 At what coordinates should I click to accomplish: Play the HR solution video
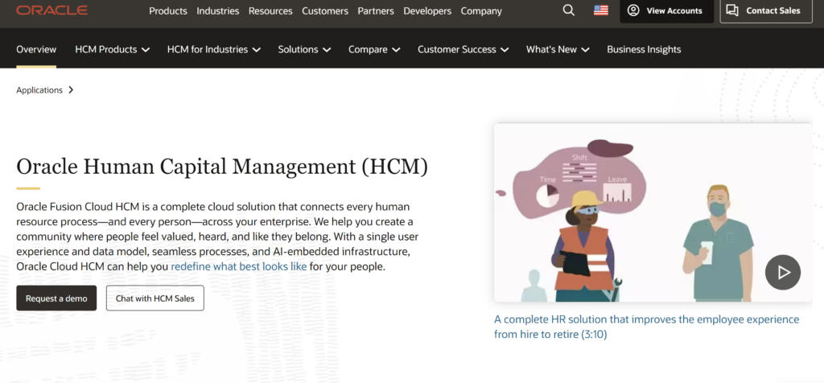point(782,272)
